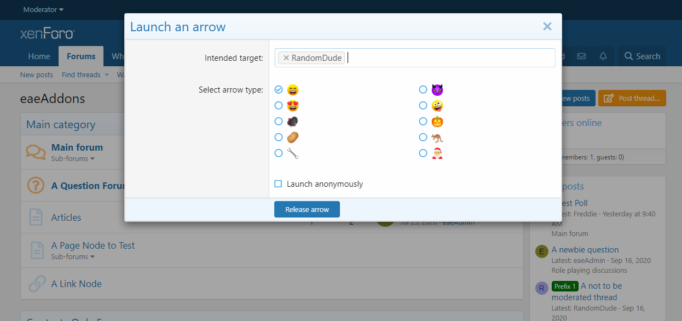Image resolution: width=682 pixels, height=321 pixels.
Task: Open the A newbie question thread
Action: (585, 250)
